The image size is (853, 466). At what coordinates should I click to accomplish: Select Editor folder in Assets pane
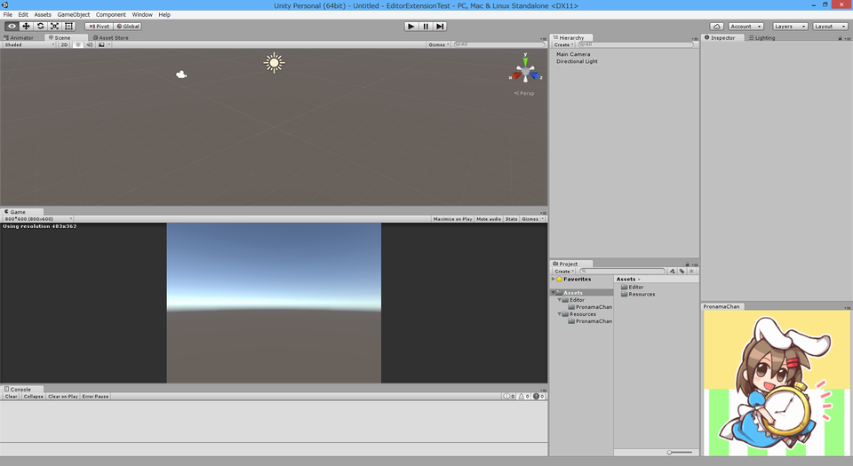pos(632,287)
